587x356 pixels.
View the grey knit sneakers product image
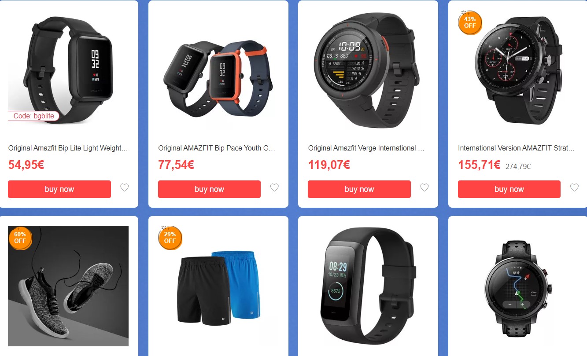pyautogui.click(x=69, y=286)
